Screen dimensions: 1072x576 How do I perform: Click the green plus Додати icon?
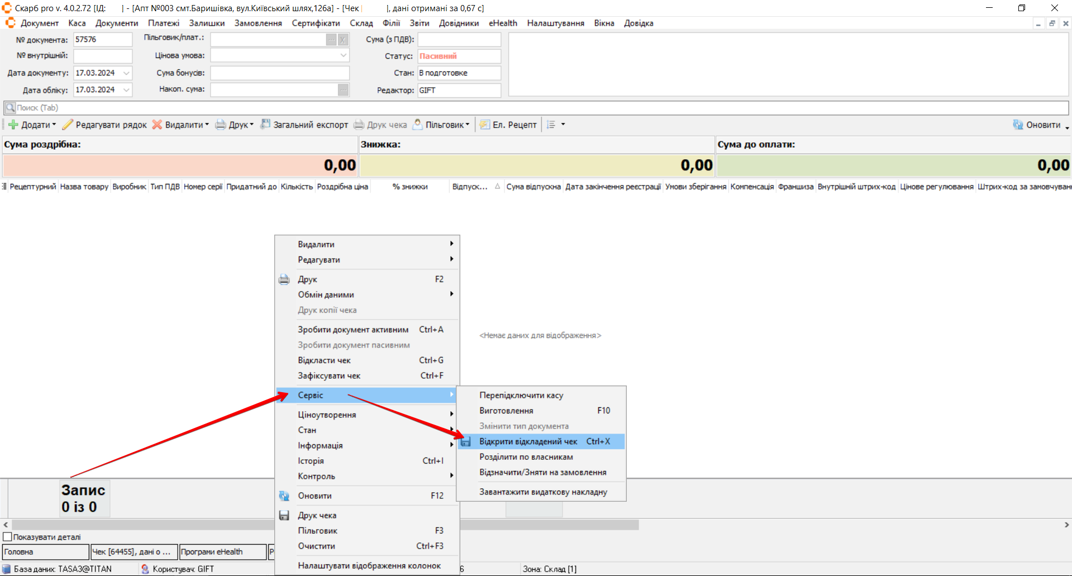(13, 125)
